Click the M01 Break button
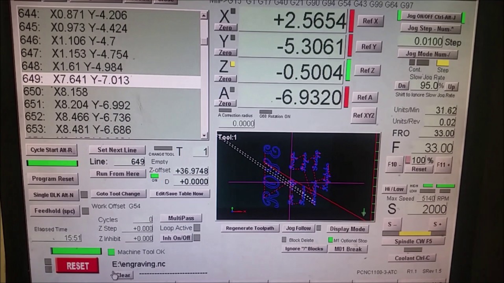The height and width of the screenshot is (283, 504). point(348,249)
